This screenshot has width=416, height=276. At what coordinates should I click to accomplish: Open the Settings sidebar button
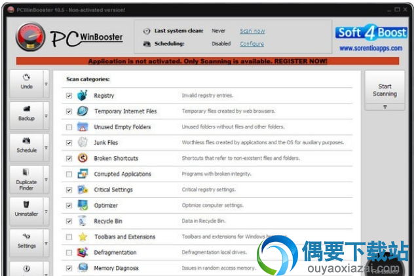point(26,243)
